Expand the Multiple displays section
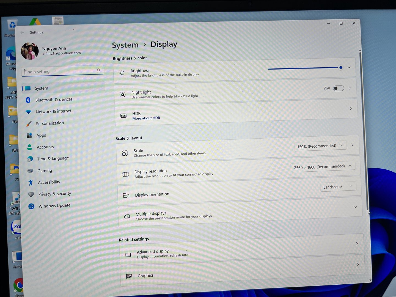The height and width of the screenshot is (297, 396). tap(355, 207)
